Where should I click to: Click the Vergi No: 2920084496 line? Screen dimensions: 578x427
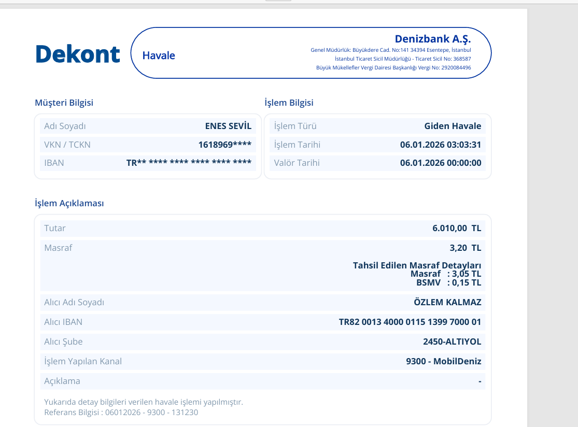(x=393, y=68)
